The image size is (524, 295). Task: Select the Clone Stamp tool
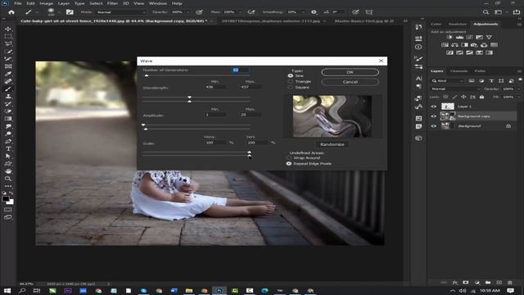coord(8,97)
